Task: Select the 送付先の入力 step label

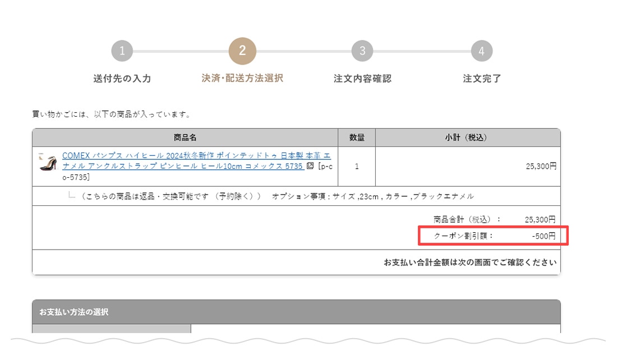Action: [122, 79]
